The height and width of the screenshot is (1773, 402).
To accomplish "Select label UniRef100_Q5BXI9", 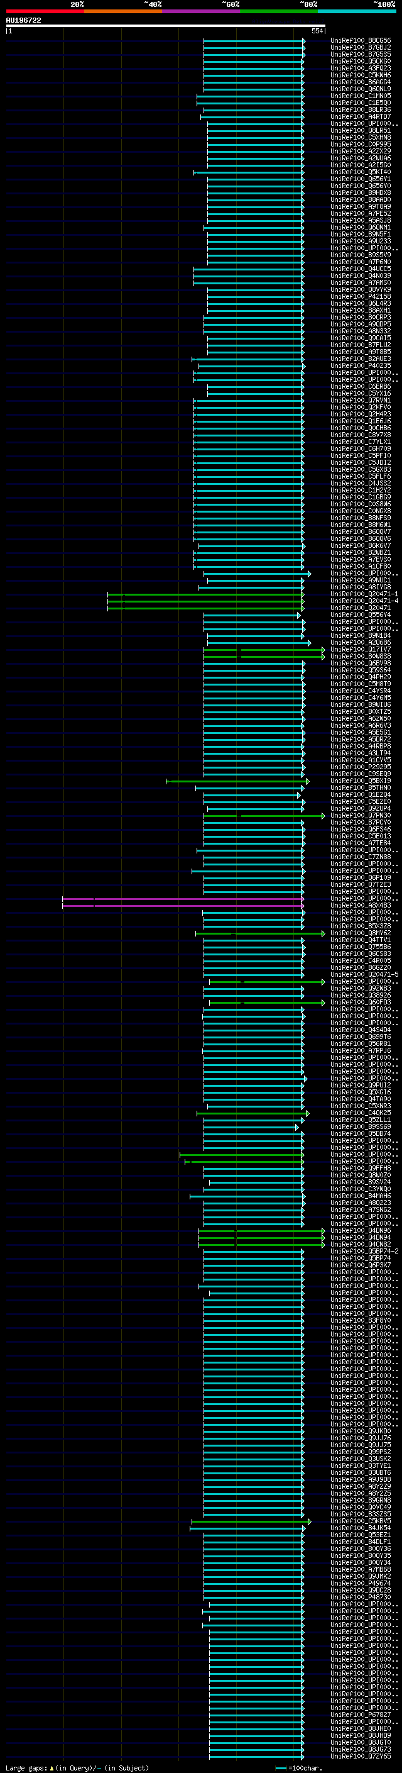I will (360, 781).
